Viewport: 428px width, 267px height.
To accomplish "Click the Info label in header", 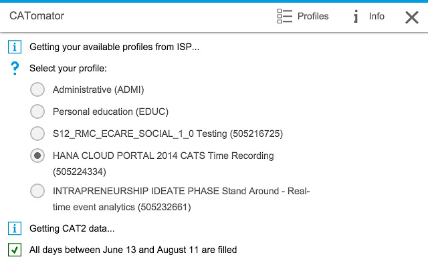I will 377,16.
